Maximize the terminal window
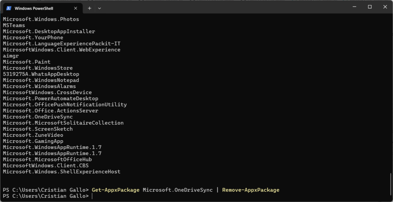This screenshot has height=202, width=393. 370,7
